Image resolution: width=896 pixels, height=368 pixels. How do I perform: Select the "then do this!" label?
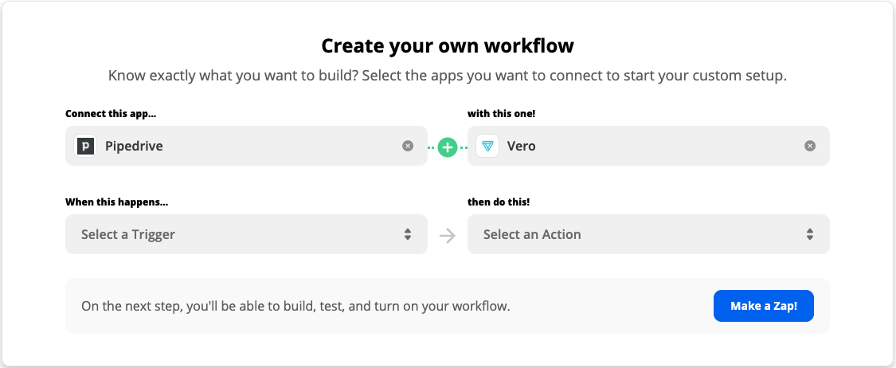tap(499, 202)
